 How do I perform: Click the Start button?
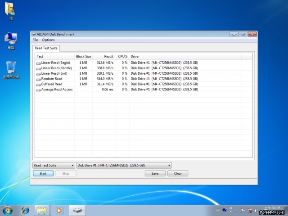[x=43, y=173]
